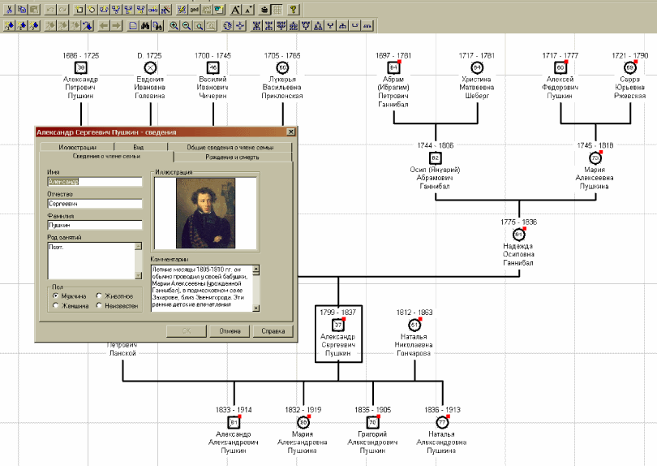657x466 pixels.
Task: Click Alexander Sergeevich Pushkin's person node
Action: (339, 326)
